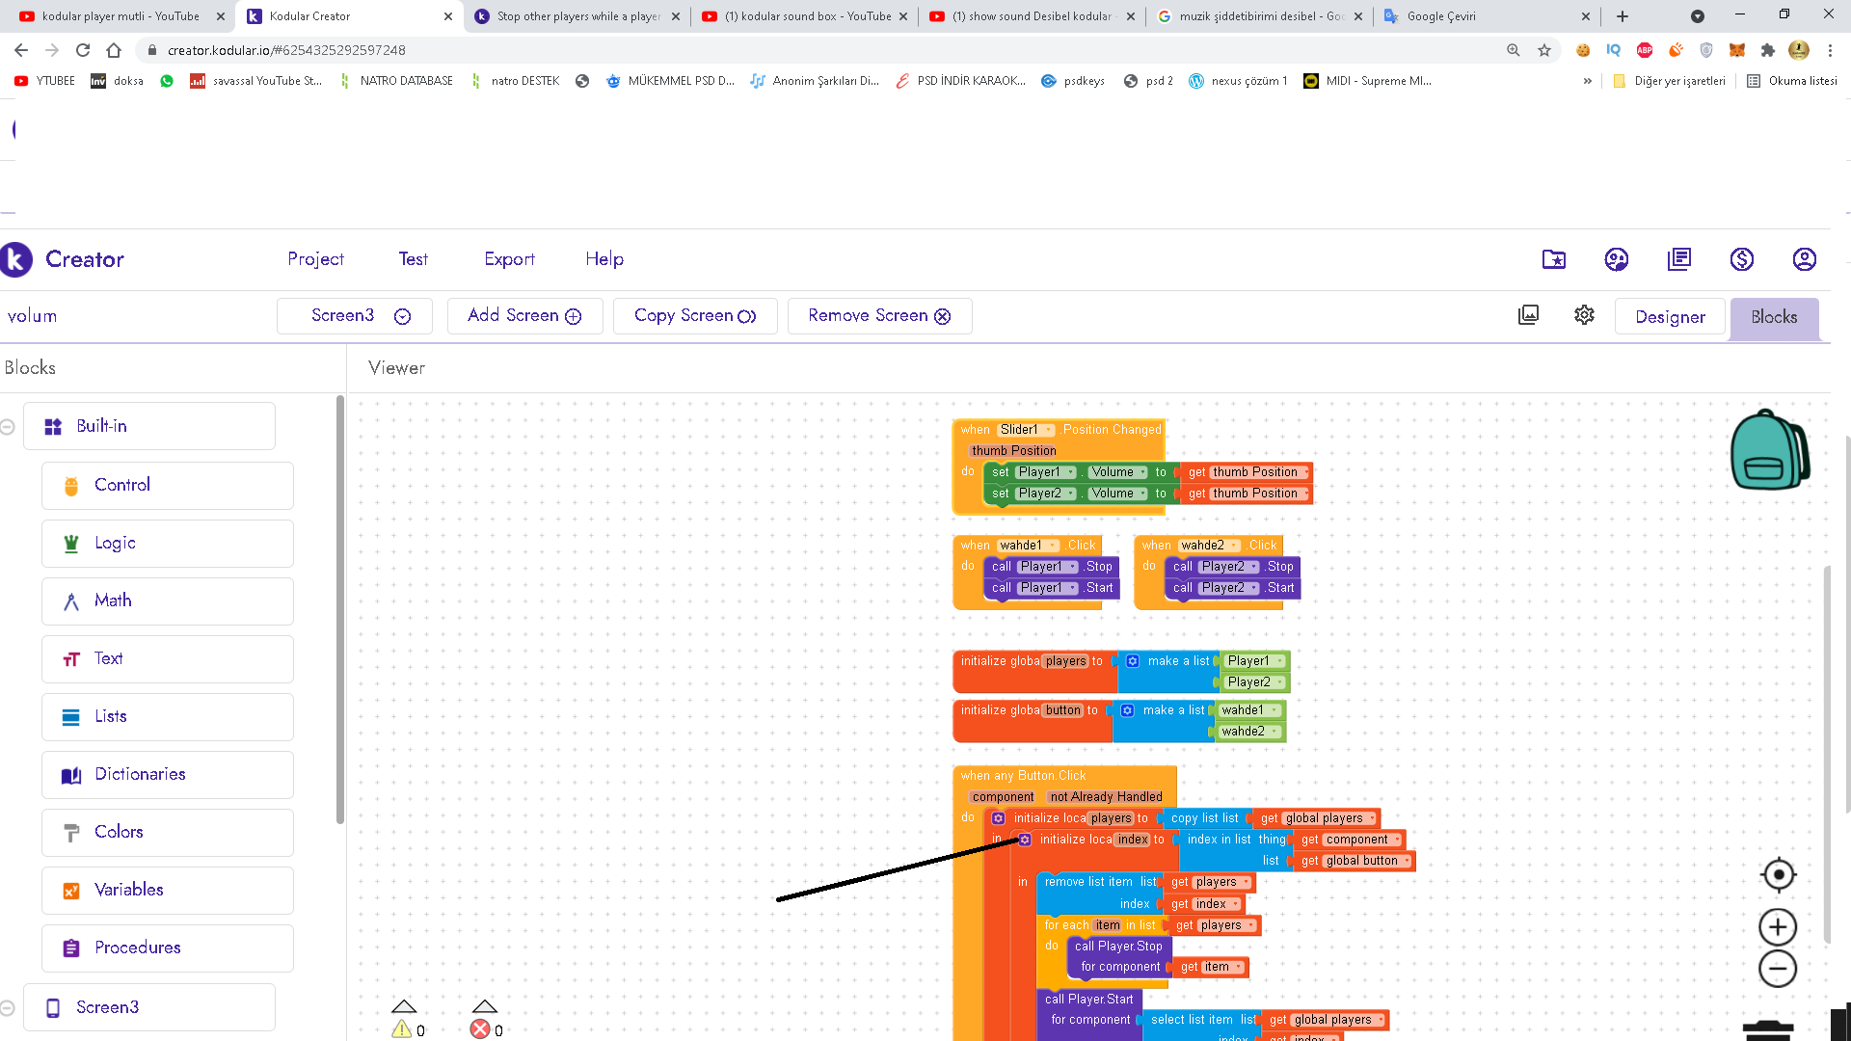Toggle errors indicator red cross
The image size is (1851, 1041).
pos(480,1028)
